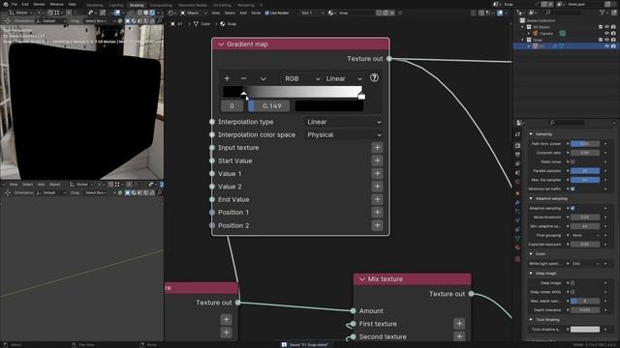Click the Gradient map Texture out socket
Image resolution: width=620 pixels, height=348 pixels.
coord(389,58)
